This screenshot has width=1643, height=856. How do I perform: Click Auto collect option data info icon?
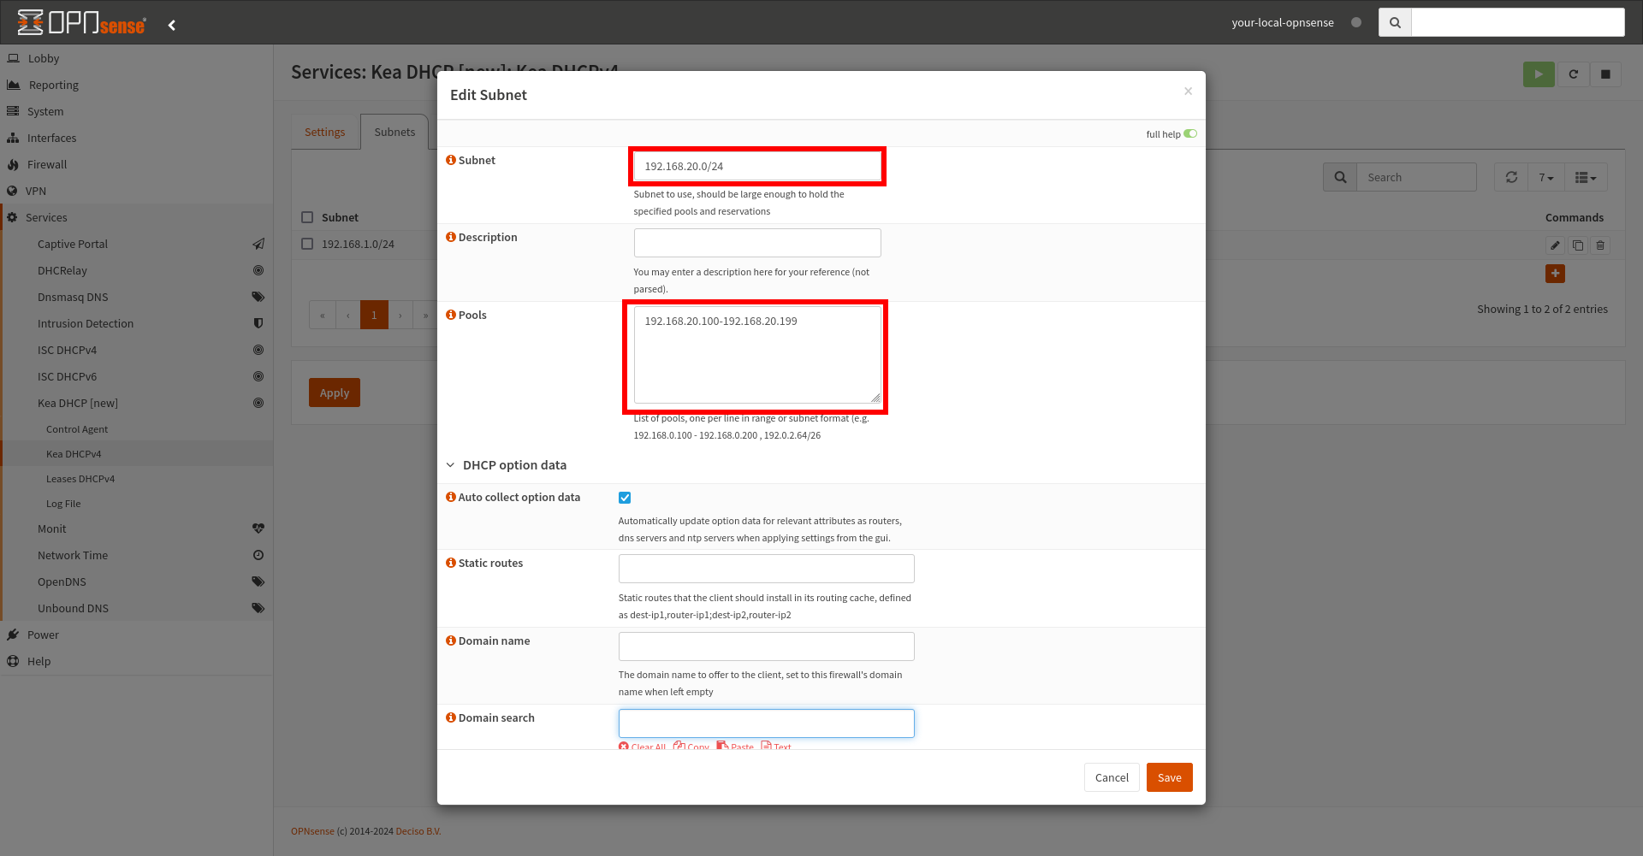(451, 497)
